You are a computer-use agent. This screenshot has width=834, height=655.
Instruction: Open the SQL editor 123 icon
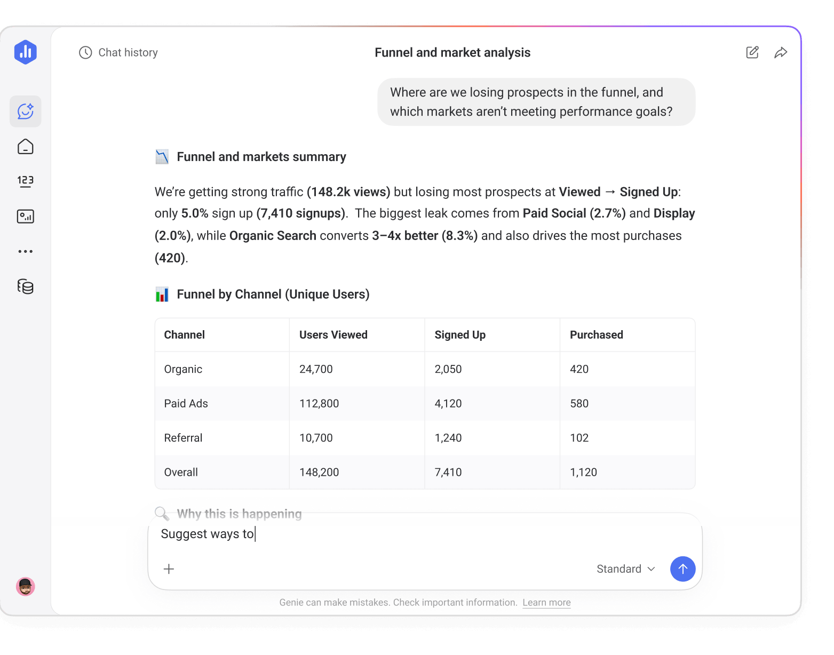(x=25, y=181)
